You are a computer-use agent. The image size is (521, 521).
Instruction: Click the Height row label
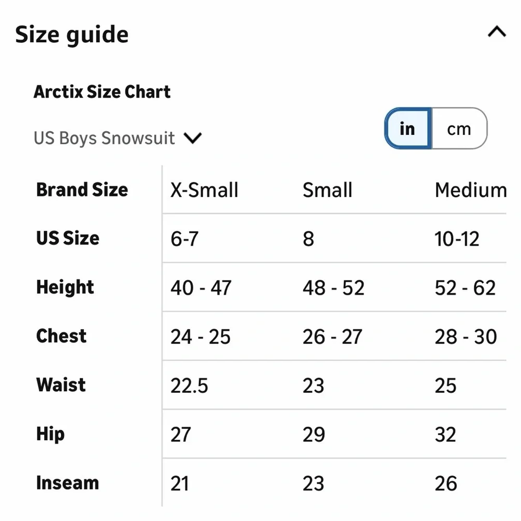coord(65,287)
